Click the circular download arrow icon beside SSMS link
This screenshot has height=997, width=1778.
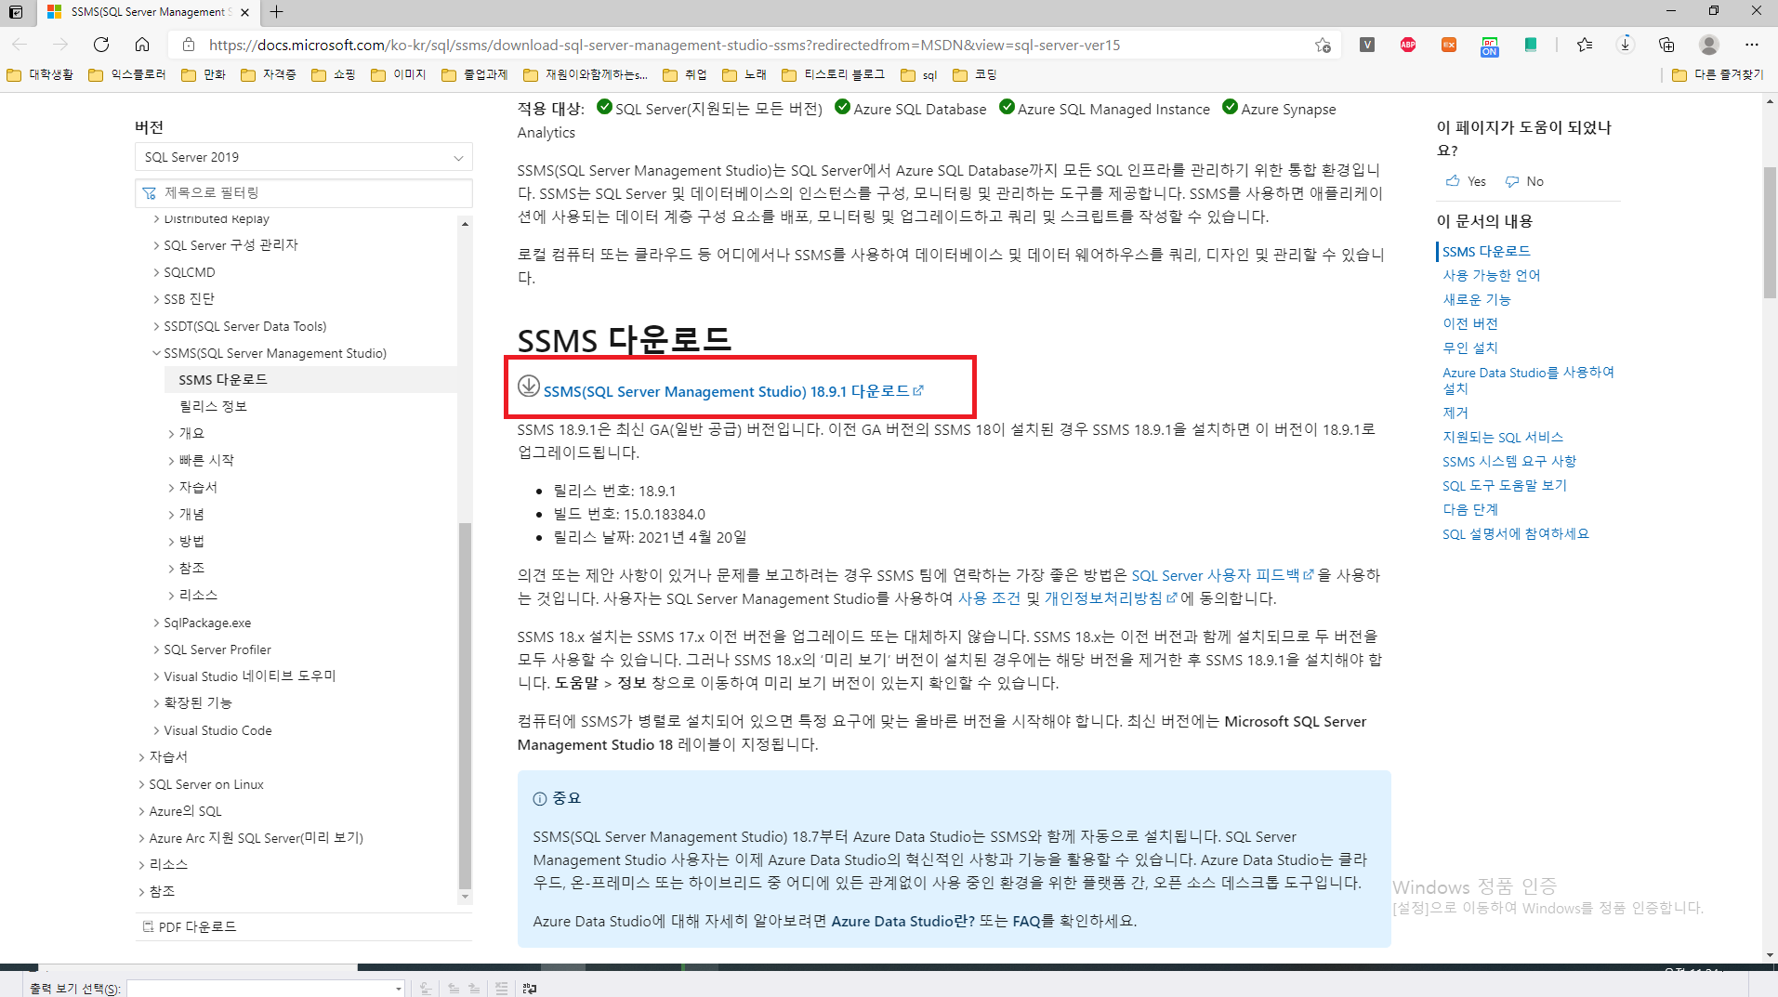529,386
